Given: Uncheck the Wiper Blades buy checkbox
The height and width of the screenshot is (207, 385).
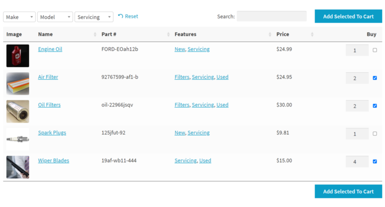Looking at the screenshot, I should 375,161.
